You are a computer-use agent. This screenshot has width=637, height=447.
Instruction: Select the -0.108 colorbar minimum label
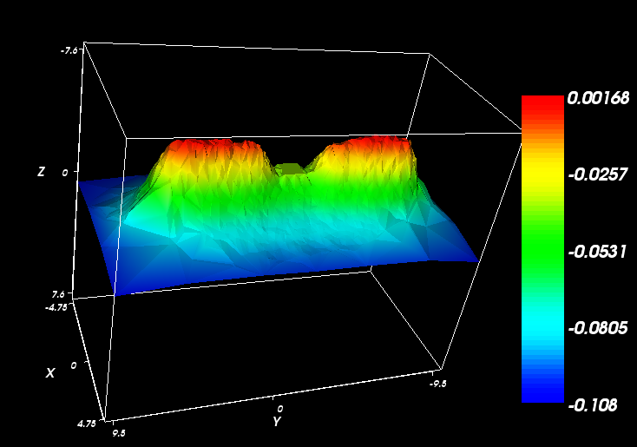593,404
